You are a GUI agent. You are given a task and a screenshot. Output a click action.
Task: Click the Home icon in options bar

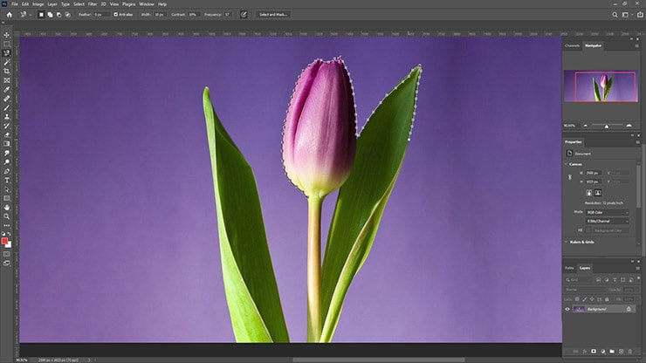coord(7,14)
